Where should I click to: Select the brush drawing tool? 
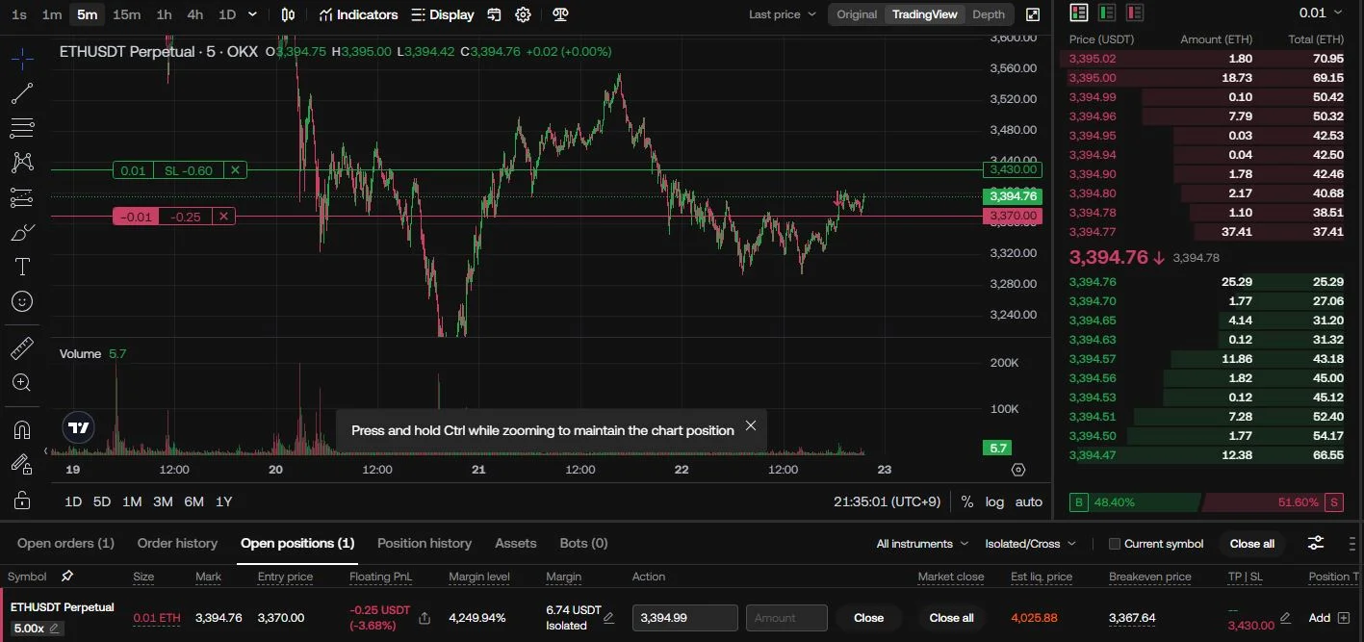22,232
